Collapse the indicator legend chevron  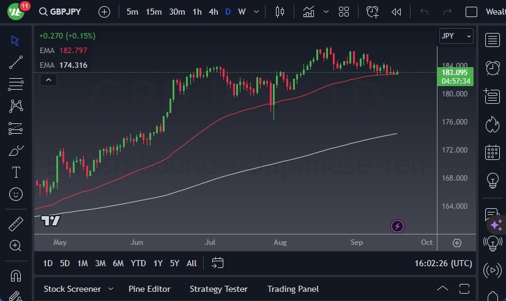48,79
